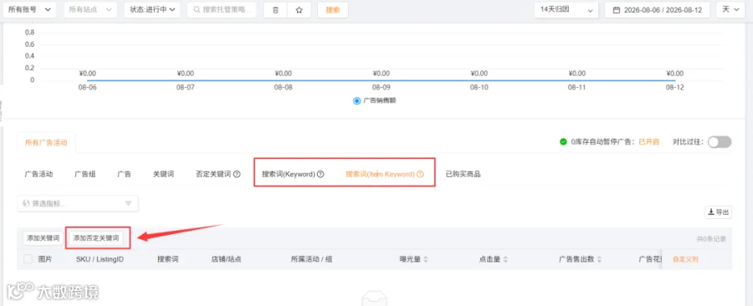753x306 pixels.
Task: Click the 图片 column header
Action: tap(45, 259)
